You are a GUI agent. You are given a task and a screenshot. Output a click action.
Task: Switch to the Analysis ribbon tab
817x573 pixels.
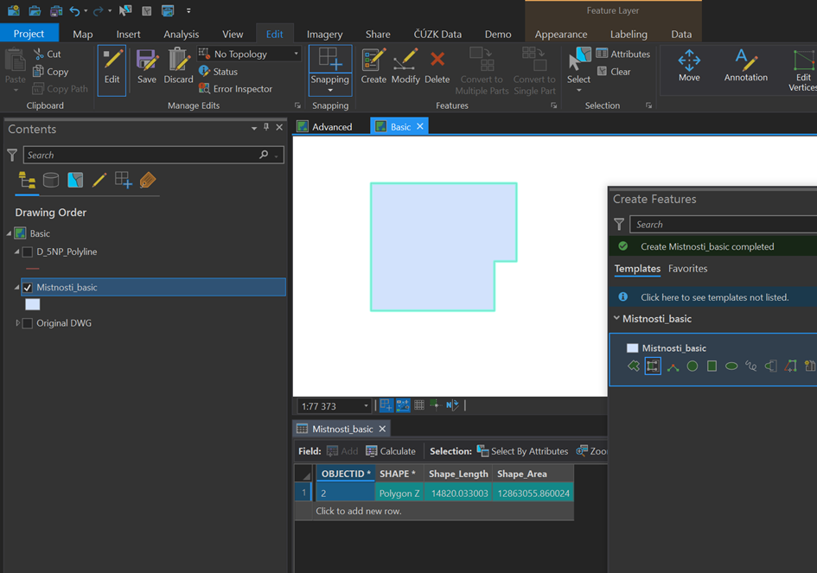[181, 34]
